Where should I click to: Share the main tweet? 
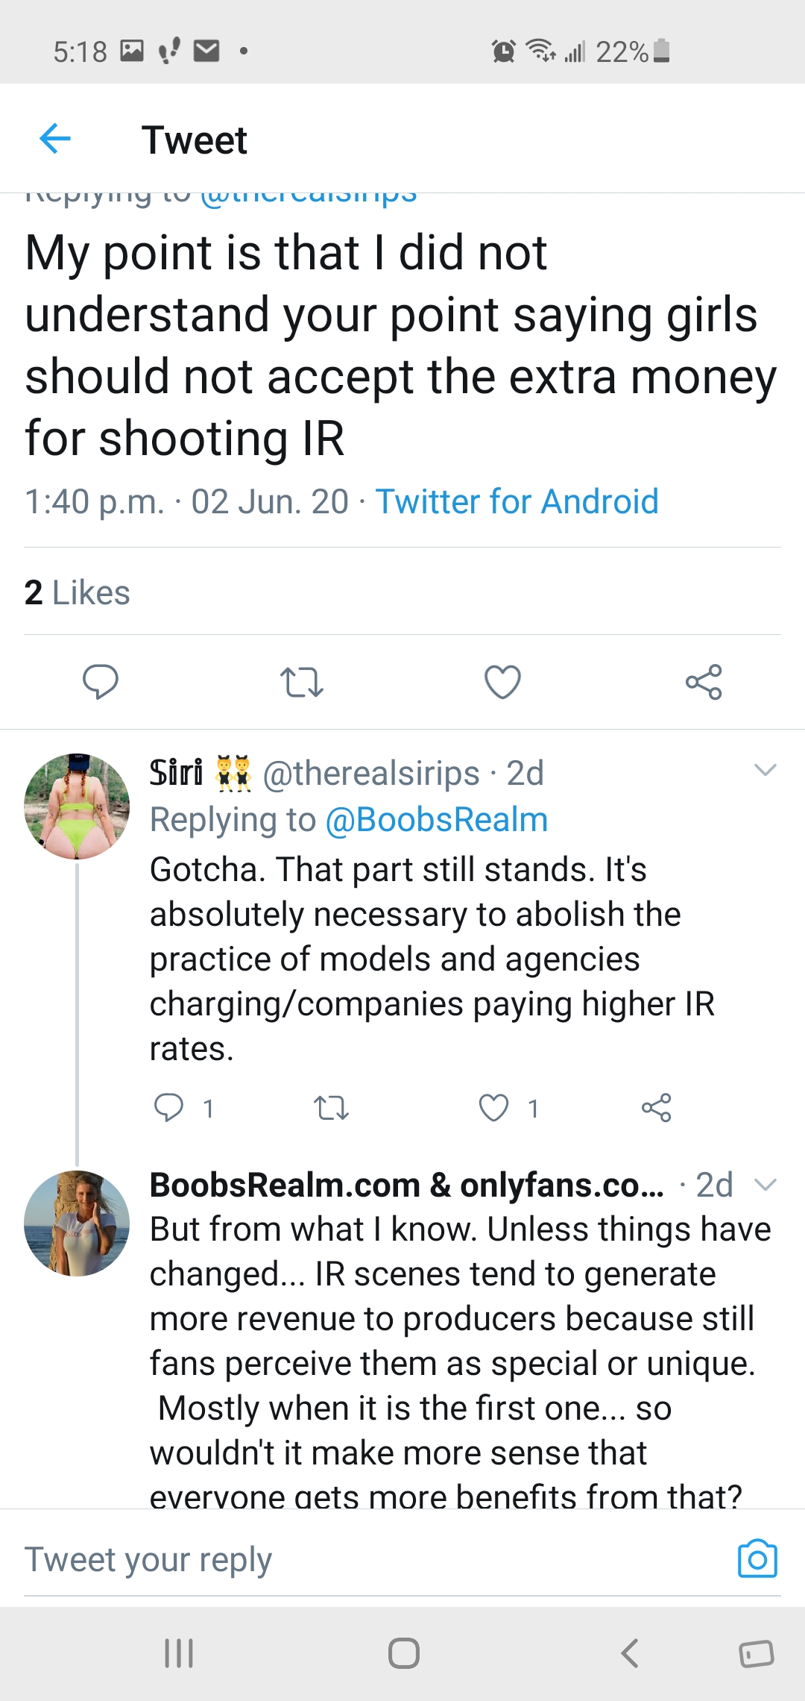pos(704,682)
